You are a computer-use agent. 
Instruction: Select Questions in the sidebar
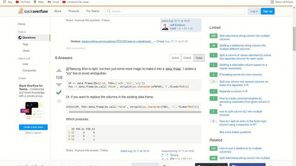pos(33,38)
